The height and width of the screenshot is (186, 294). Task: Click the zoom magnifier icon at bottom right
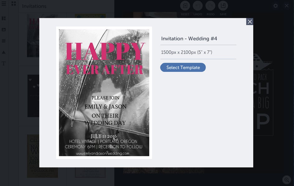click(287, 180)
